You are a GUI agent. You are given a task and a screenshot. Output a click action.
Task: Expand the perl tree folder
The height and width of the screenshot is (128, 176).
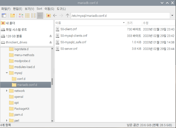(x=7, y=120)
